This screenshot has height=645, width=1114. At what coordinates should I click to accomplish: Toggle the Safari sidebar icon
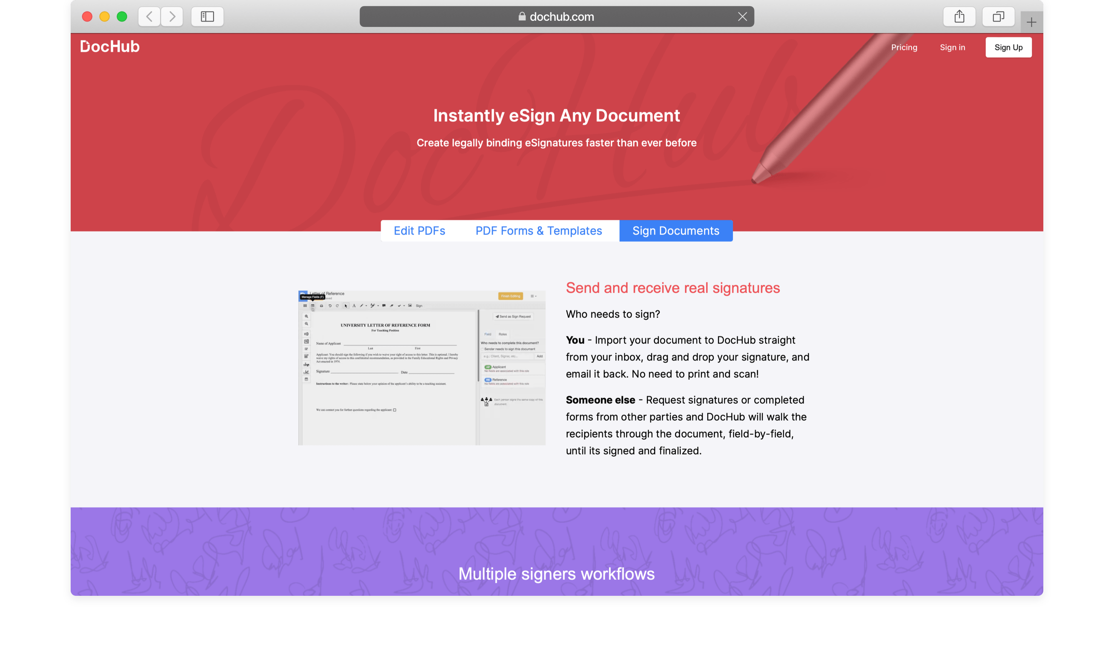(207, 17)
